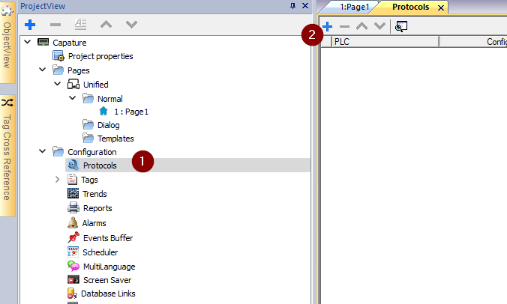507x304 pixels.
Task: Click the Trends label in tree
Action: click(x=94, y=194)
